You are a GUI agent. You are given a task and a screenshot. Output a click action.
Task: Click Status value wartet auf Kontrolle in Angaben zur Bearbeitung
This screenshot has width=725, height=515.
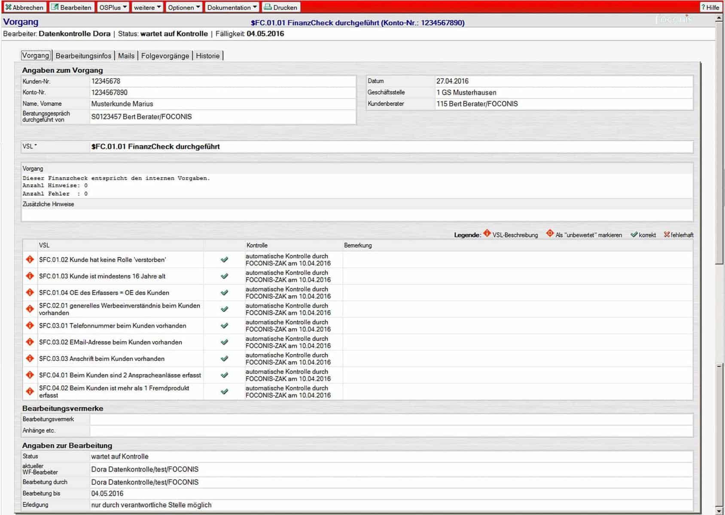pyautogui.click(x=120, y=457)
